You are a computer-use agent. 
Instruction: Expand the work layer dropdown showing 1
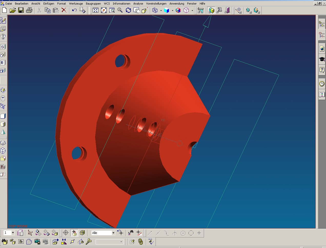tap(13, 233)
